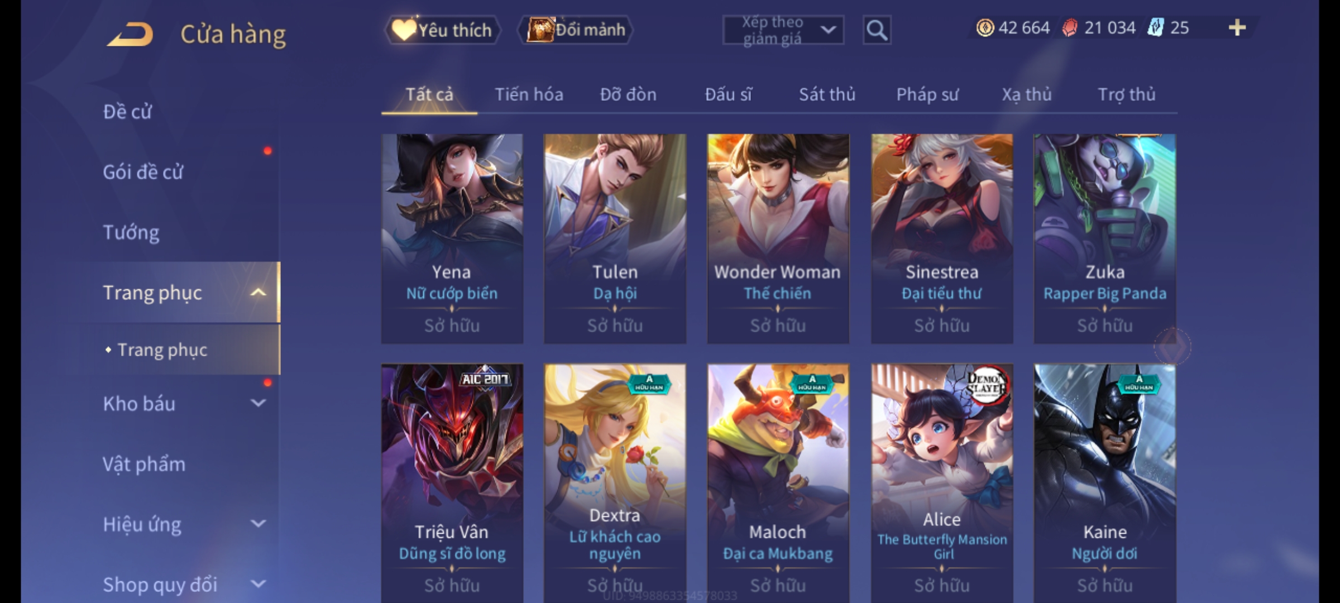Expand the Hiệu ứng sidebar section

click(259, 524)
